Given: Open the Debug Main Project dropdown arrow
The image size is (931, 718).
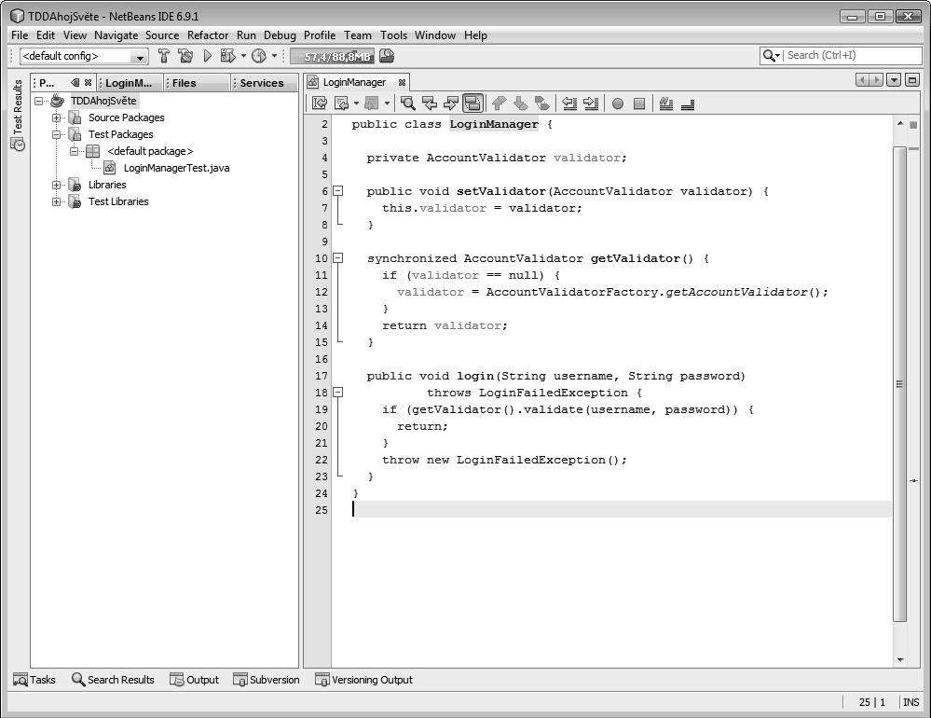Looking at the screenshot, I should pyautogui.click(x=243, y=57).
